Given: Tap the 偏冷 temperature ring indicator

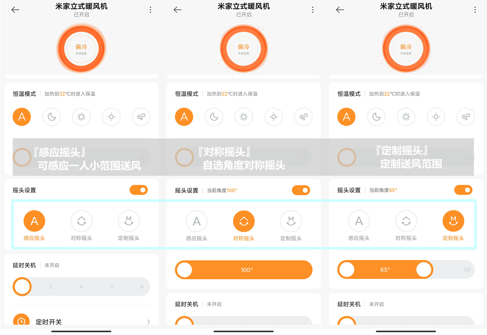Looking at the screenshot, I should 81,49.
